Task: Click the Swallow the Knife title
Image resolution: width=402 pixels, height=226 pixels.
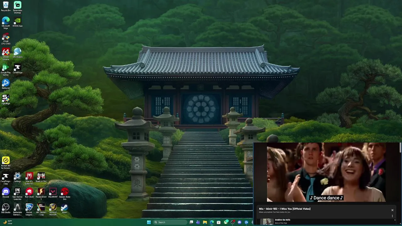Action: point(282,220)
